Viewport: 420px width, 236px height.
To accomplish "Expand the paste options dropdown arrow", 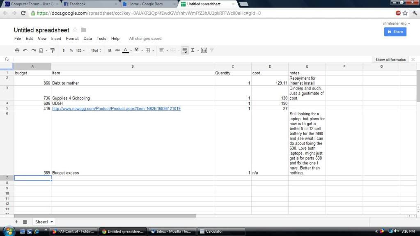I will point(46,50).
